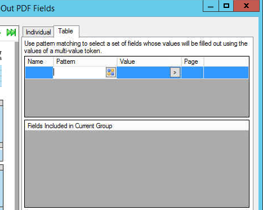Close the Fill Out PDF Fields dialog
This screenshot has height=210, width=263.
(x=246, y=6)
